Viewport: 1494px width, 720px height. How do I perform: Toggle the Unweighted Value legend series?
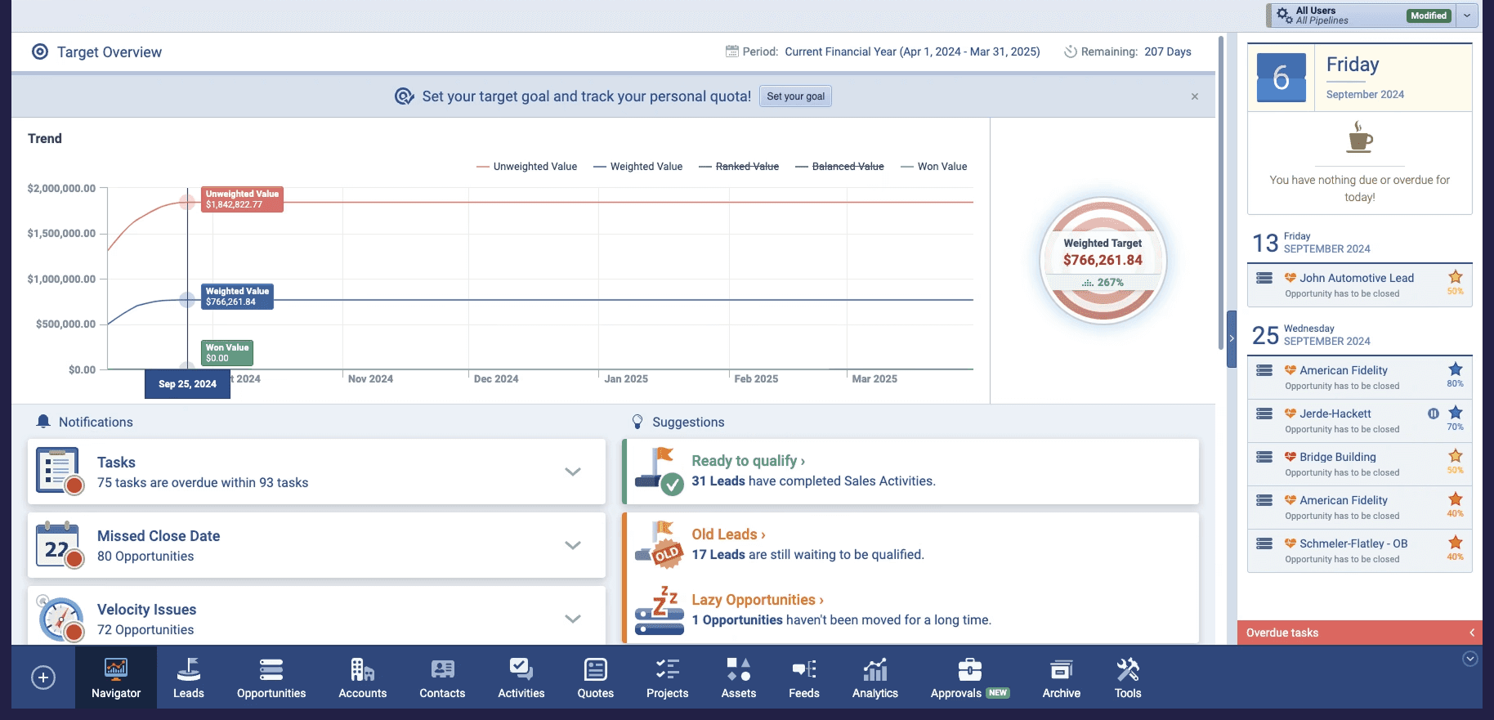tap(526, 166)
